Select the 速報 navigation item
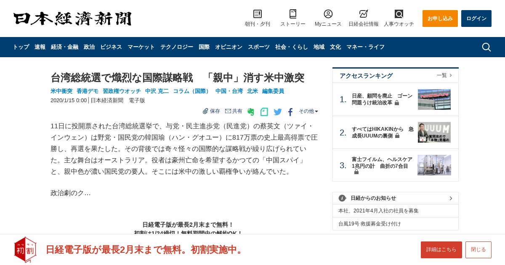This screenshot has width=505, height=265. click(40, 47)
